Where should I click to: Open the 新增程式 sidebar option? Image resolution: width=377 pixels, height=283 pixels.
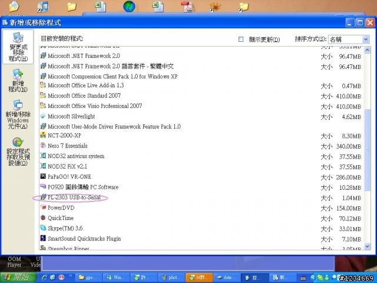tap(18, 81)
